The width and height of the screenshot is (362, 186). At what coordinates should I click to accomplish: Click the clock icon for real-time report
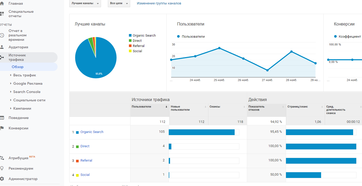tap(2, 35)
